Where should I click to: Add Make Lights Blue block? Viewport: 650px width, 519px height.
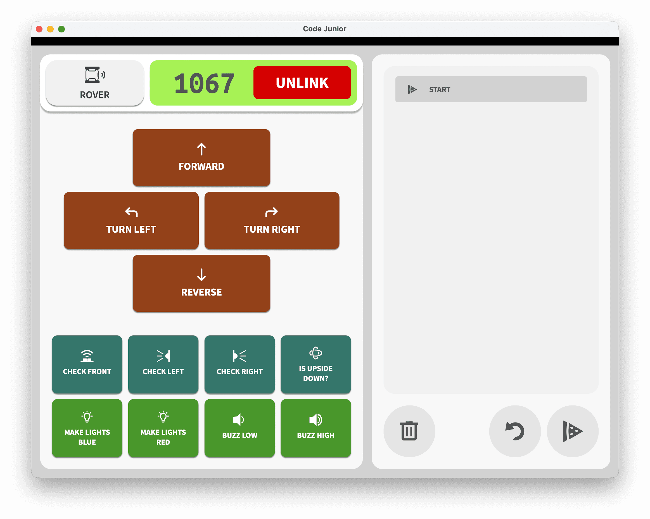(x=87, y=428)
